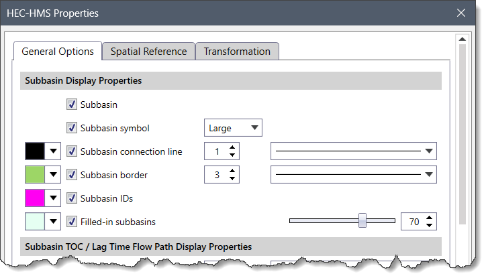The height and width of the screenshot is (276, 486).
Task: Click the pale Filled-in subbasins color swatch
Action: coord(34,221)
